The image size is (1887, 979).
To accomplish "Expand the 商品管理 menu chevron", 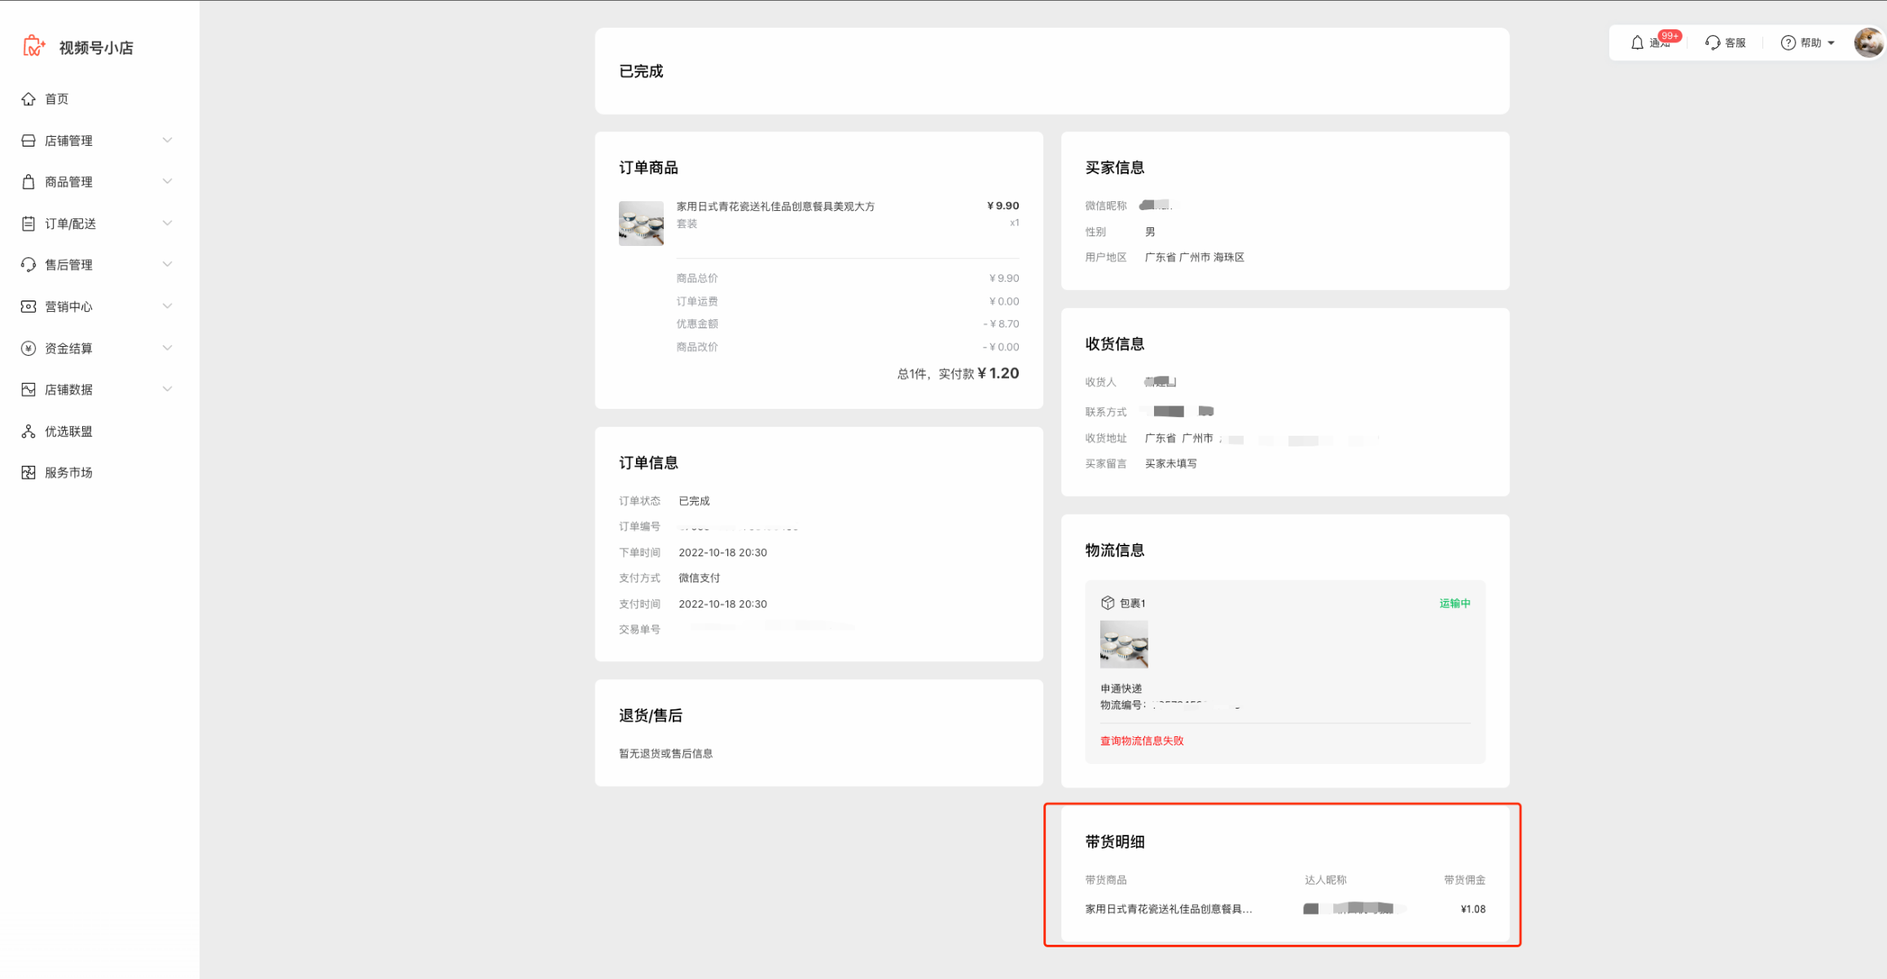I will (x=167, y=182).
